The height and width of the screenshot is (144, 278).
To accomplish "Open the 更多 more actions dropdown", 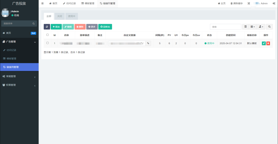I will (92, 27).
